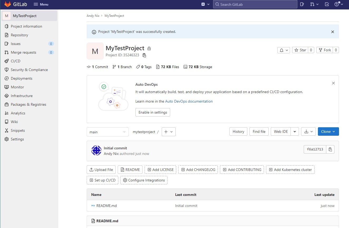Open Packages & Registries in the sidebar
Screen dimensions: 349x228
click(29, 104)
